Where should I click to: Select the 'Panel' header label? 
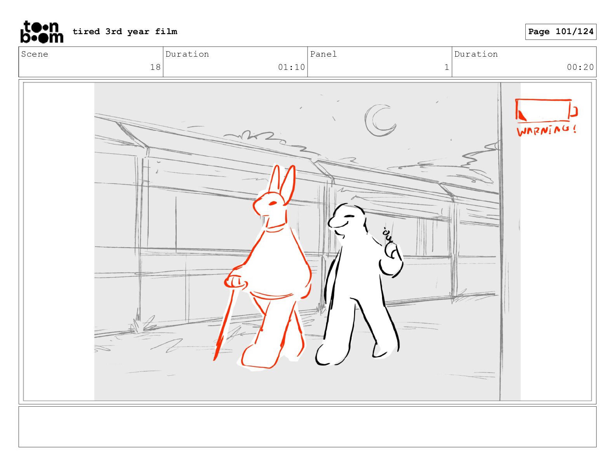click(x=323, y=54)
